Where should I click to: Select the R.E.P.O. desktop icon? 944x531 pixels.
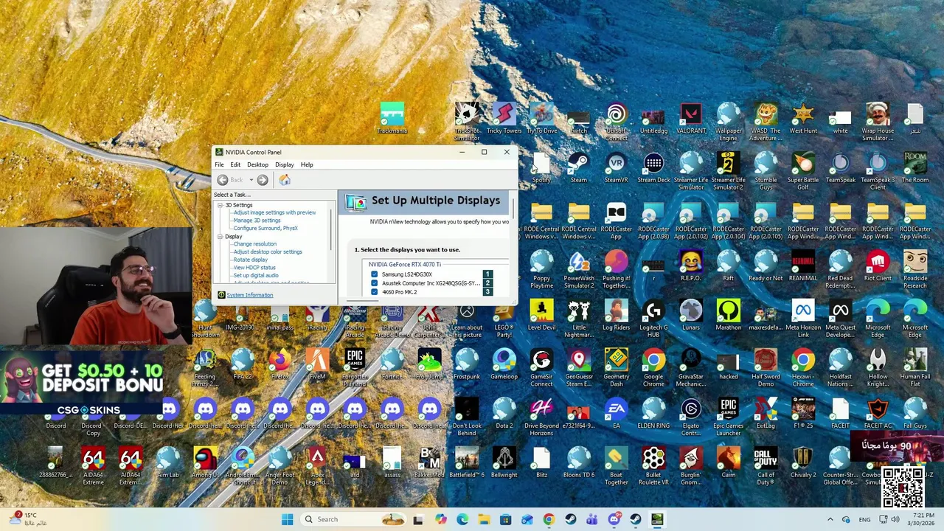(690, 266)
